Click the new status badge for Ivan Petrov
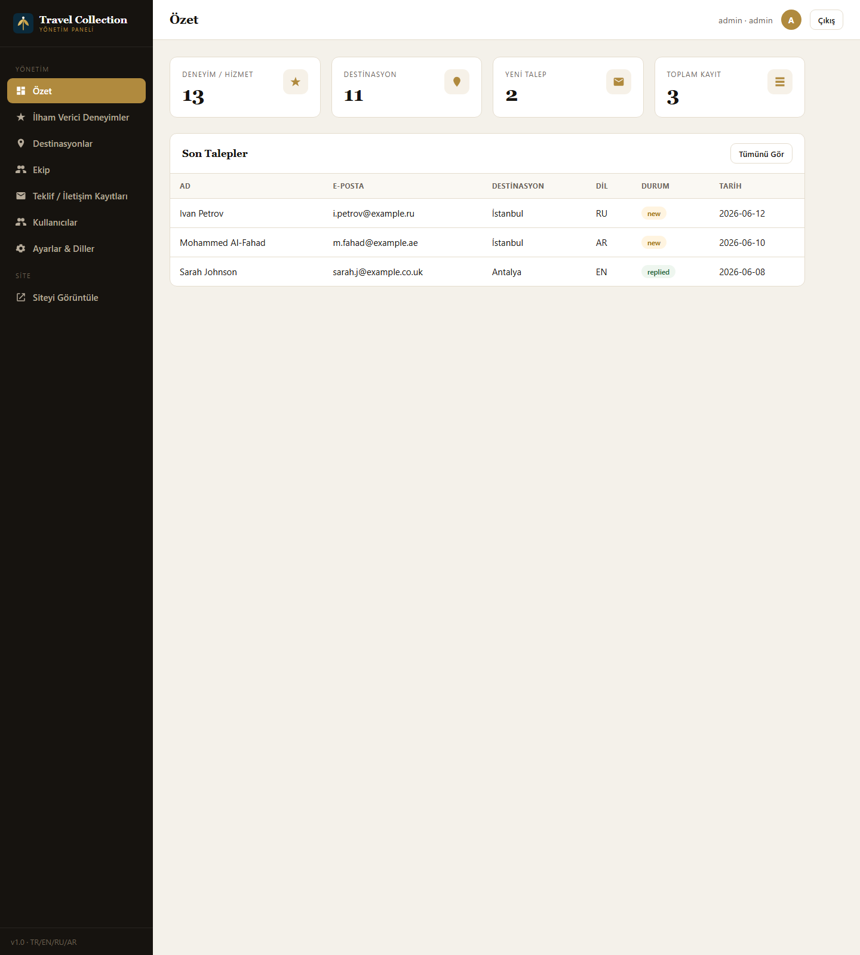The width and height of the screenshot is (860, 955). [654, 214]
